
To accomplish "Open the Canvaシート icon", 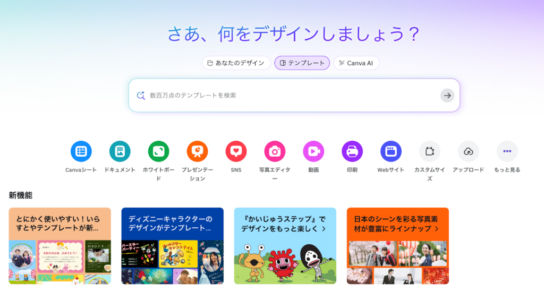I will [81, 151].
